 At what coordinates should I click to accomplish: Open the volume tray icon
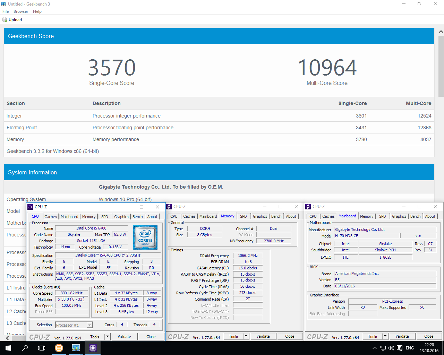391,348
